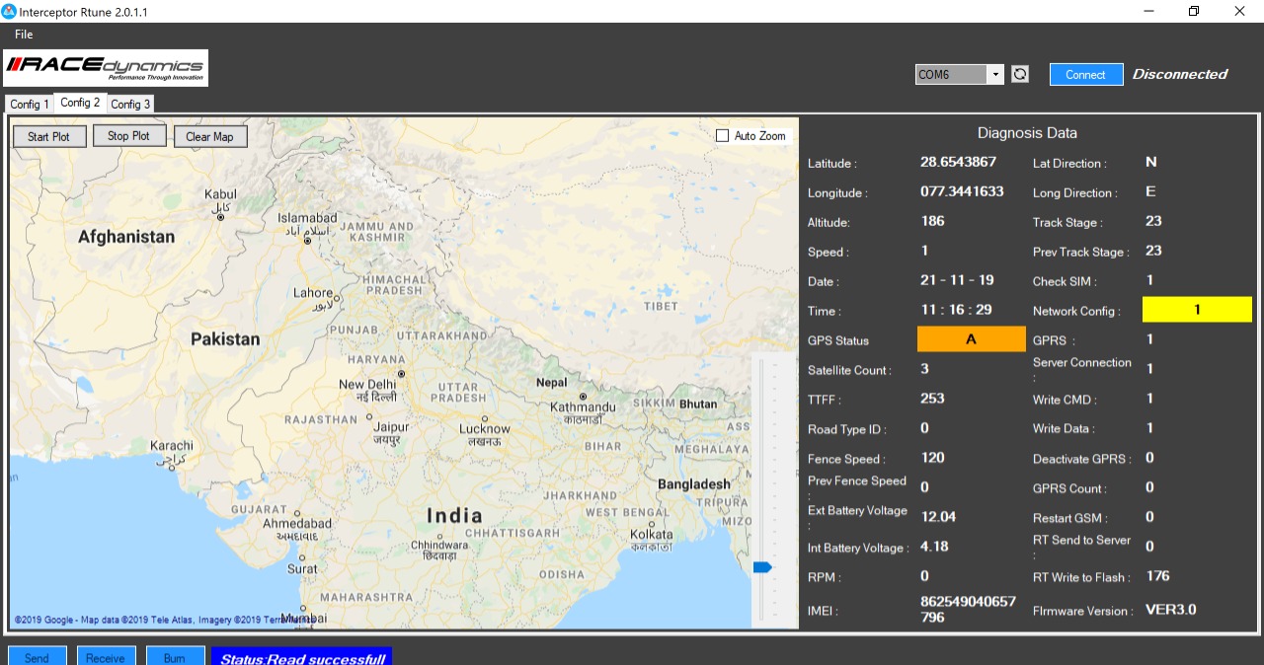This screenshot has height=665, width=1264.
Task: Enable the Auto Zoom checkbox
Action: (x=722, y=136)
